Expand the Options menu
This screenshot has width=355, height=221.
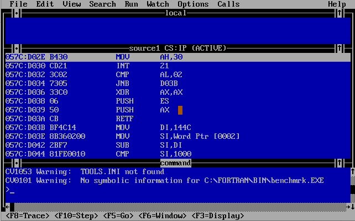pyautogui.click(x=193, y=4)
